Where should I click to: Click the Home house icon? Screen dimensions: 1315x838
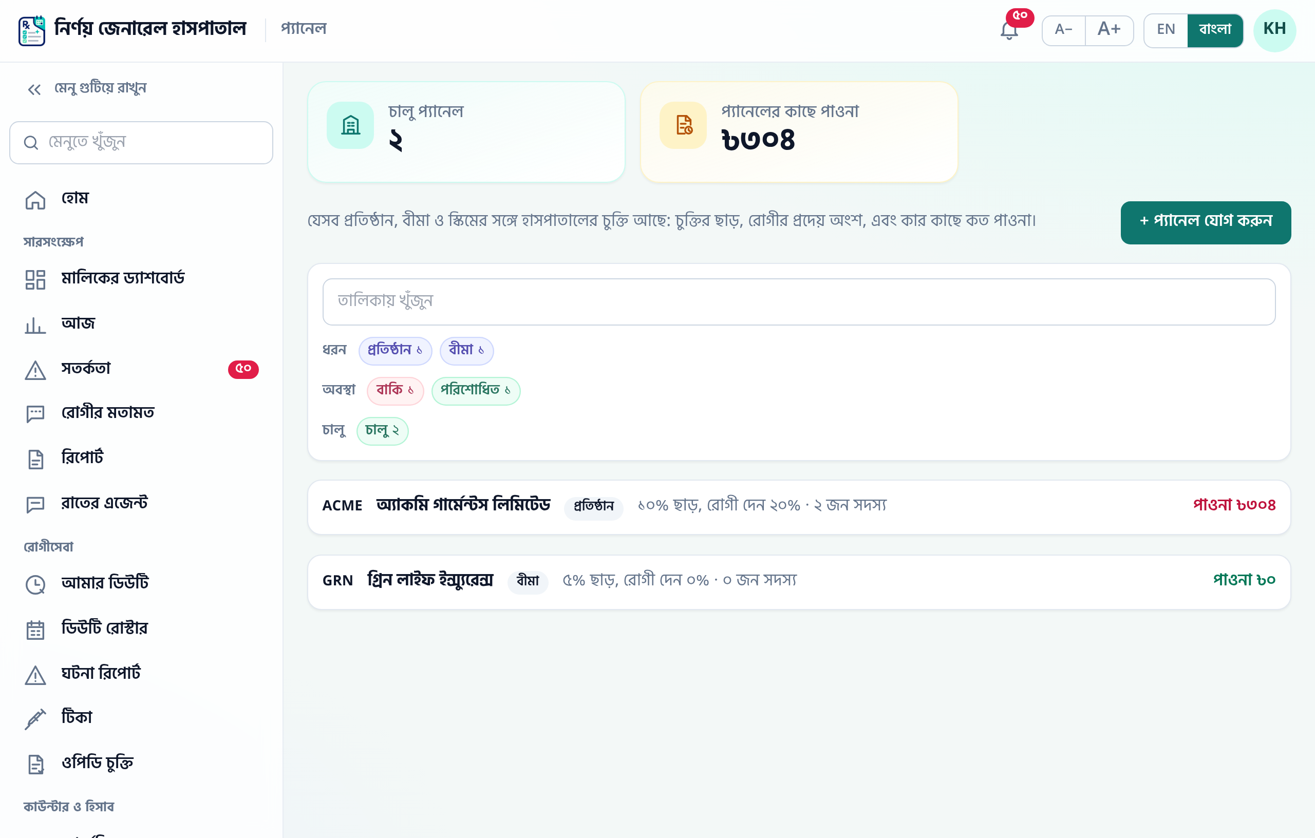pyautogui.click(x=35, y=199)
